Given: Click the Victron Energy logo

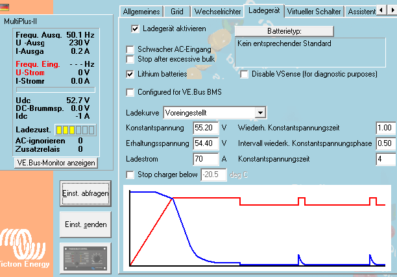Looking at the screenshot, I should click(23, 248).
